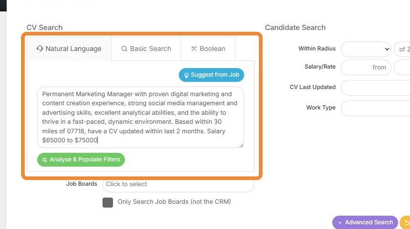Tick the Only Search Job Boards checkbox
Screen dimensions: 410x229
108,202
